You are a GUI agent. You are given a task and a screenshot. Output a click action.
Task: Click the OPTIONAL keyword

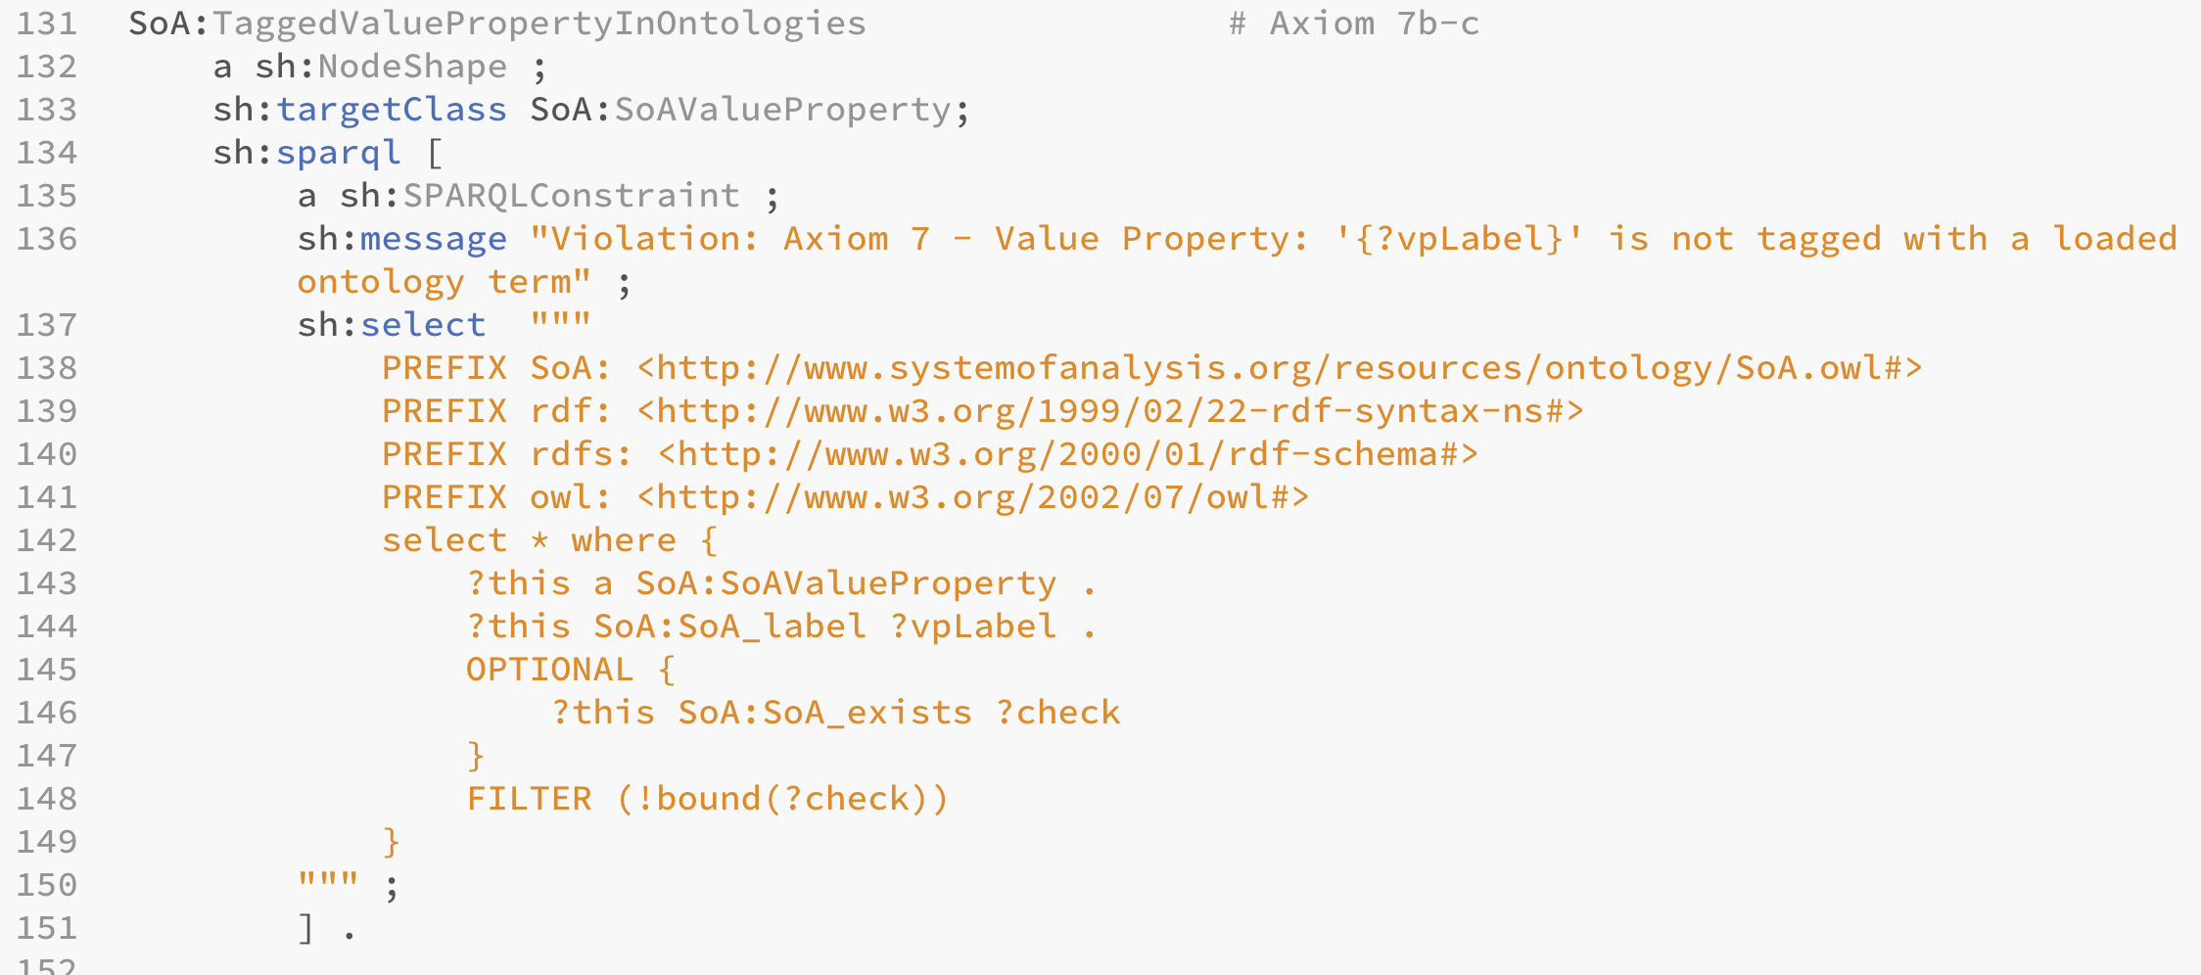(x=549, y=670)
